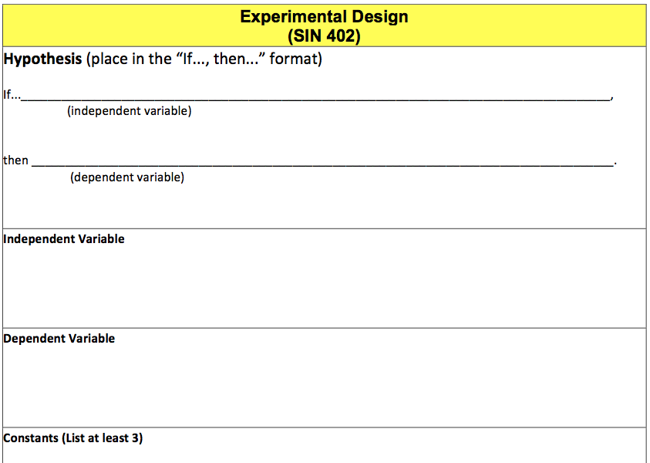Viewport: 650px width, 463px height.
Task: Click the period ending the then line
Action: 615,164
